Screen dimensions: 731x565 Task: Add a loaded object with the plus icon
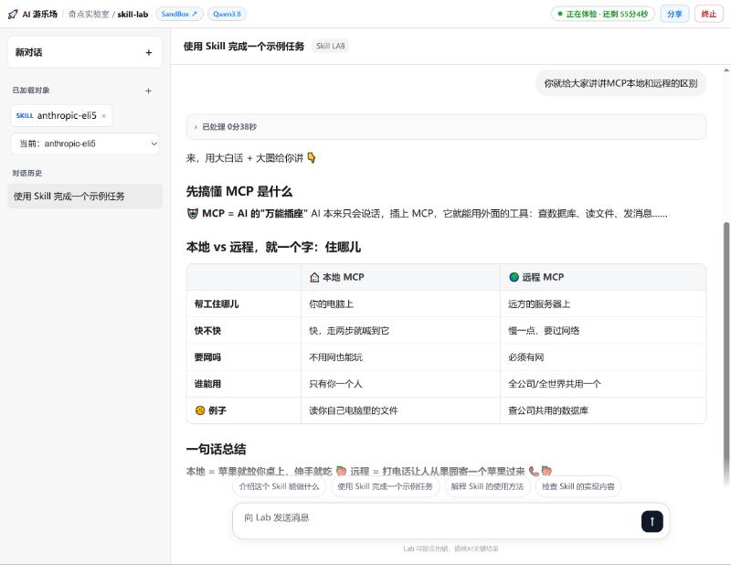click(148, 91)
